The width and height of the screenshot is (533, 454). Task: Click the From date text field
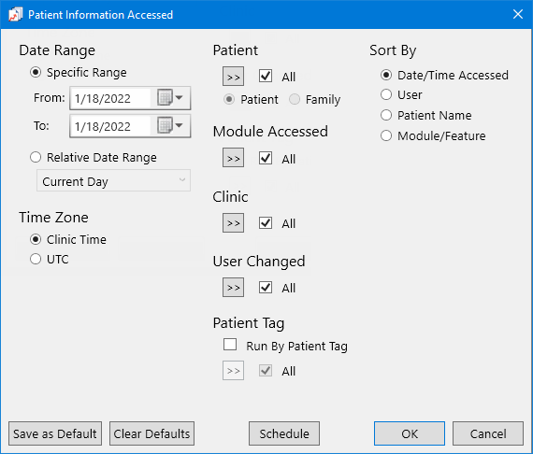pyautogui.click(x=111, y=98)
